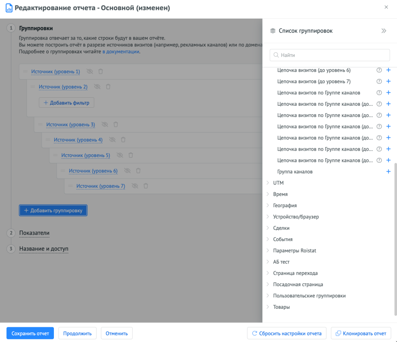
Task: Open help for Цепочка визитов (до уровень 6)
Action: coord(379,70)
